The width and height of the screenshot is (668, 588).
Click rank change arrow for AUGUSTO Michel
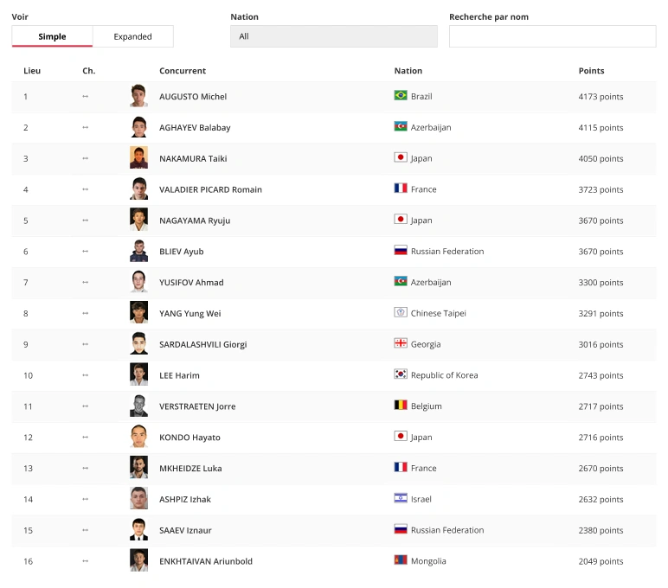pyautogui.click(x=85, y=97)
